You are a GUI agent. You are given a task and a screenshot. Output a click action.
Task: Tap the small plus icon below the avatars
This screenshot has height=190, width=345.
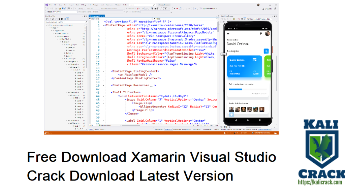(231, 115)
